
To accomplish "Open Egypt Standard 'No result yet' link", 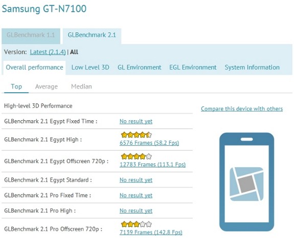I will (136, 180).
